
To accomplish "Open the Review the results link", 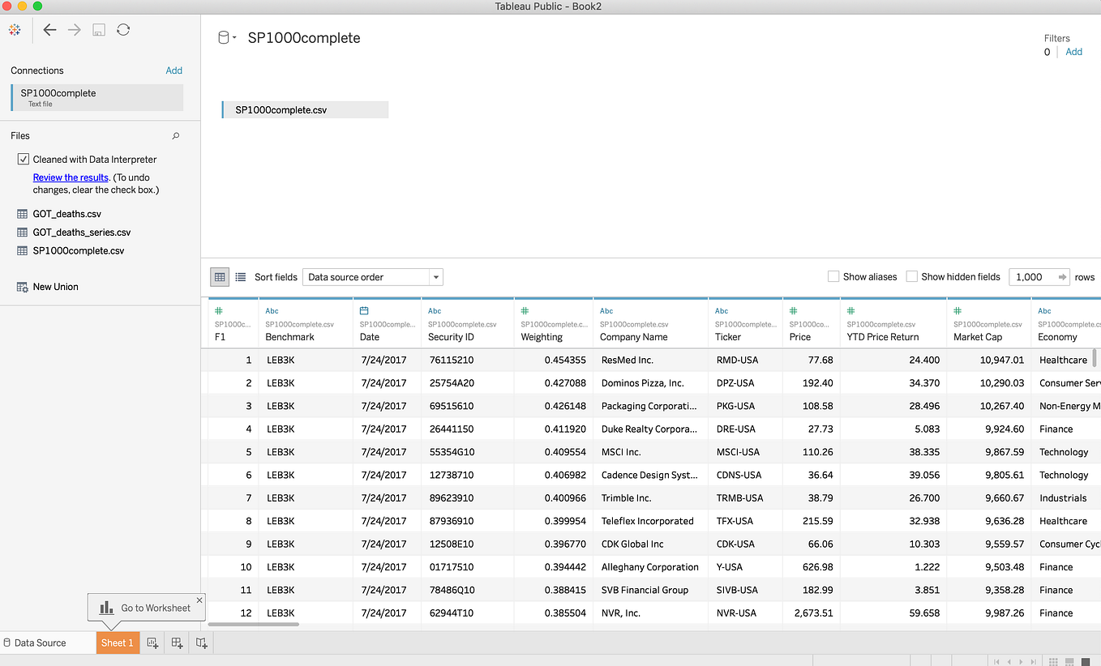I will click(70, 177).
